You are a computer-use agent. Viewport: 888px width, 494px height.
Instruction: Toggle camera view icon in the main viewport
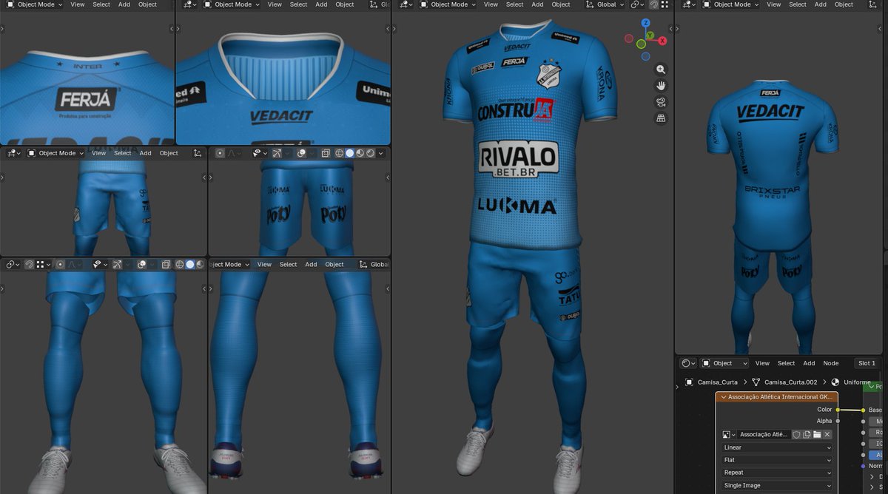click(x=661, y=102)
